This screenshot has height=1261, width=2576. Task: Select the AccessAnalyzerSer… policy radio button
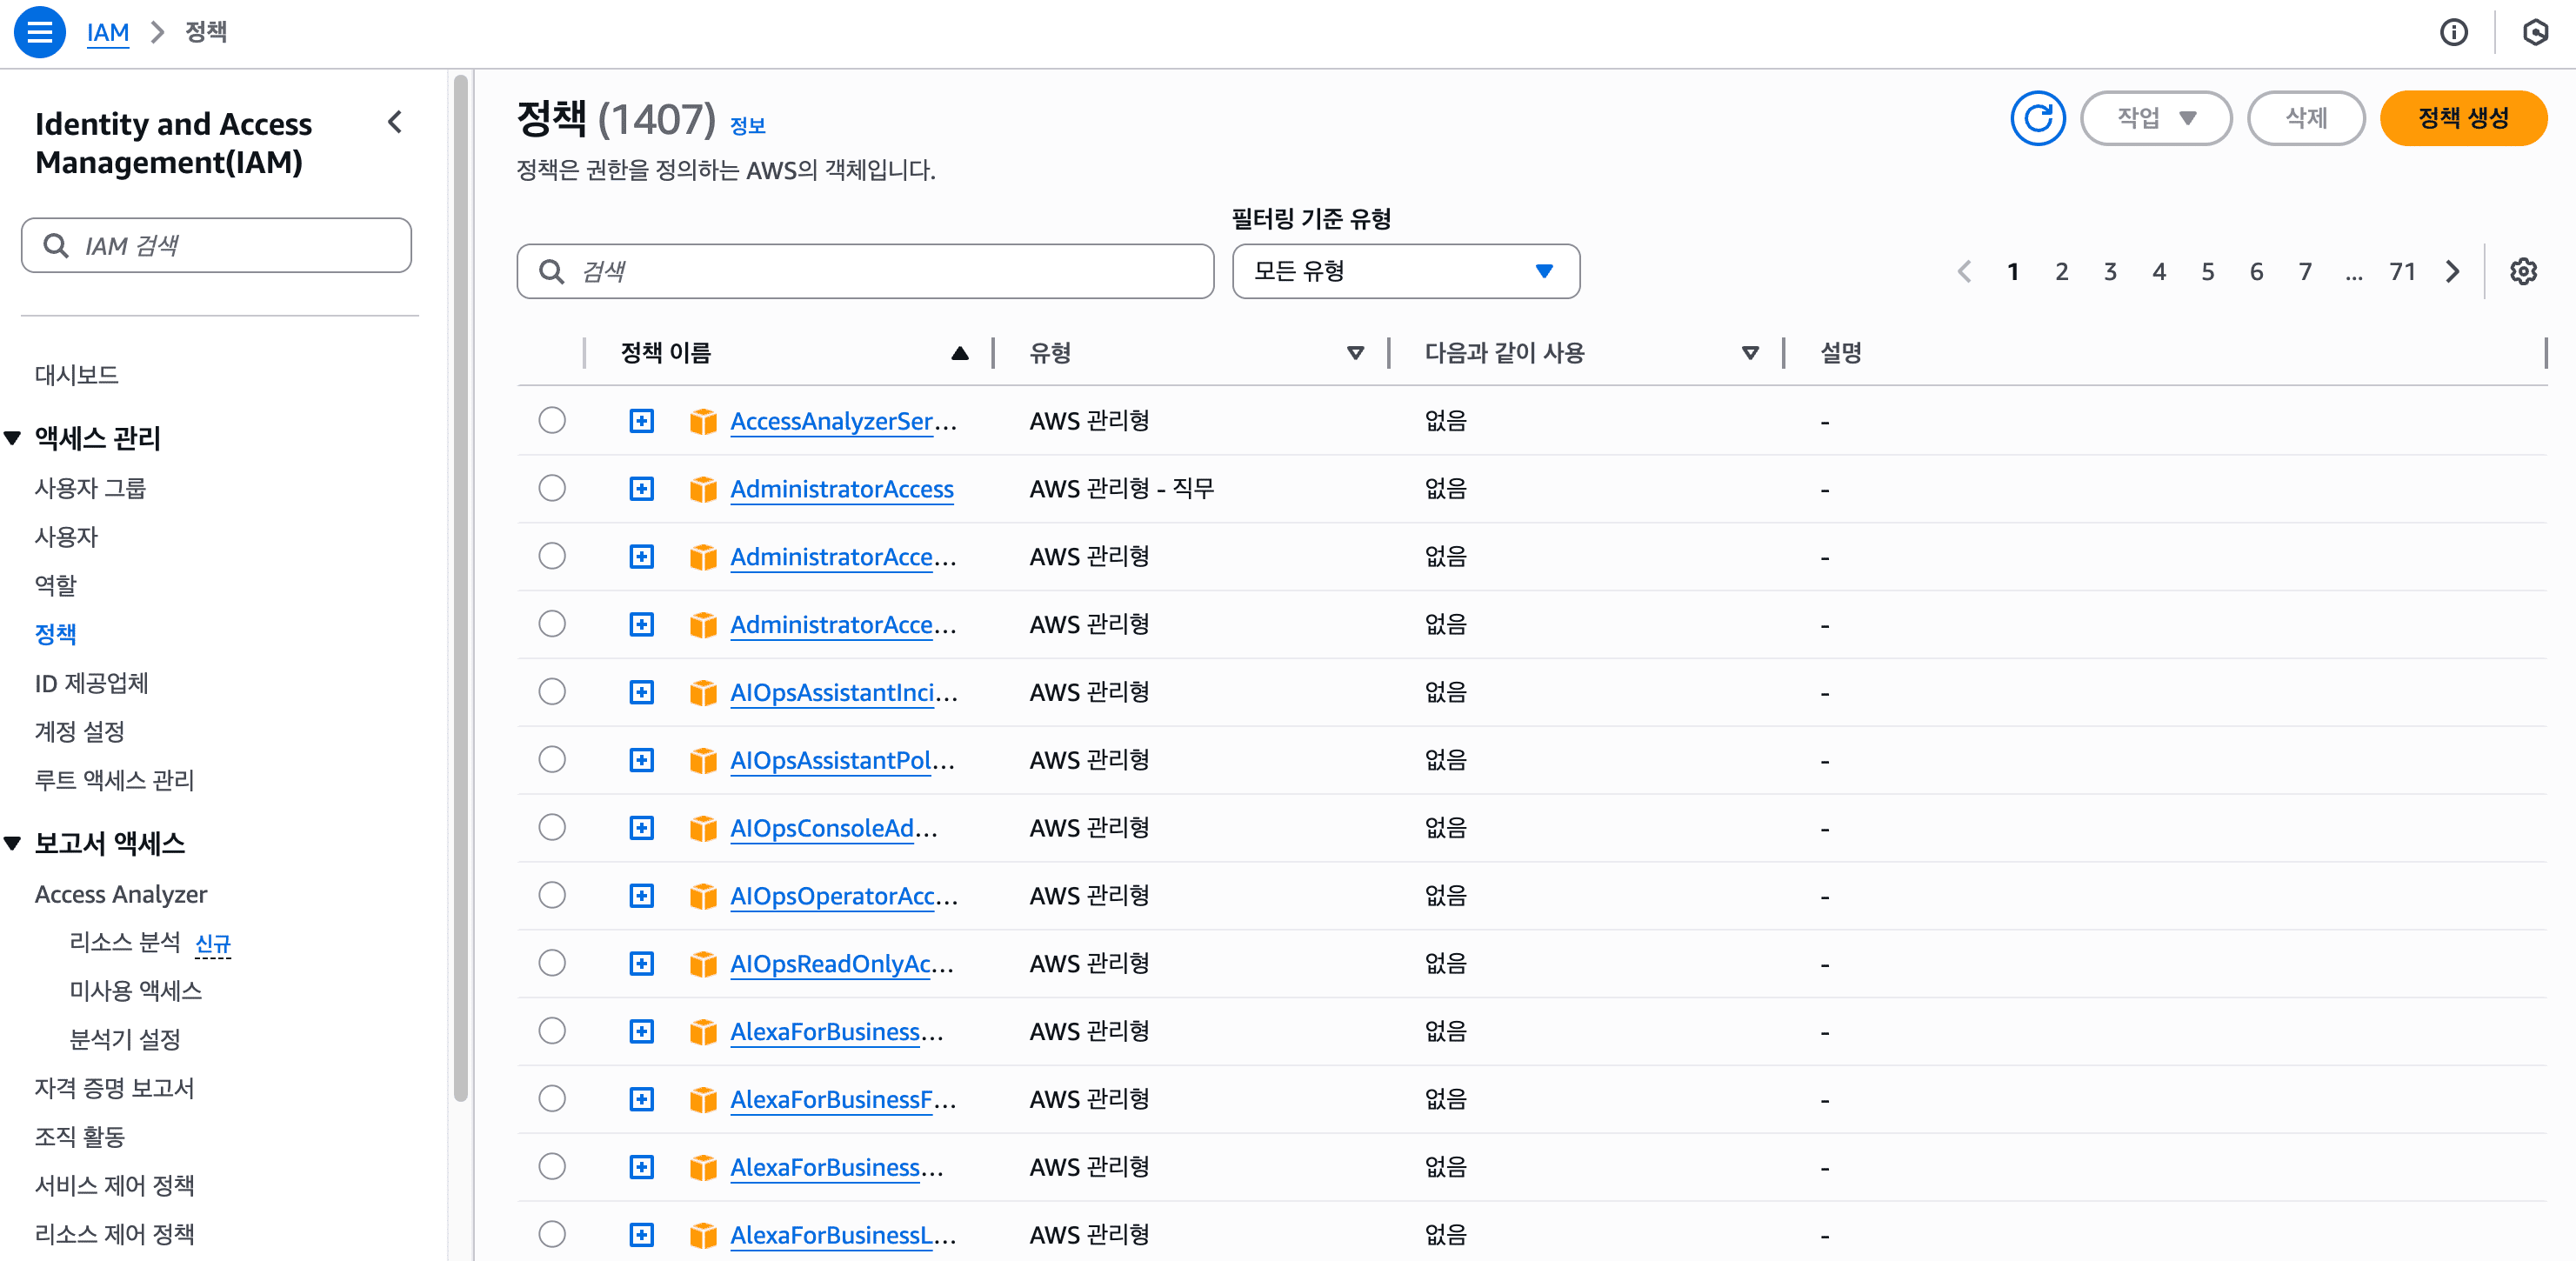click(x=552, y=421)
